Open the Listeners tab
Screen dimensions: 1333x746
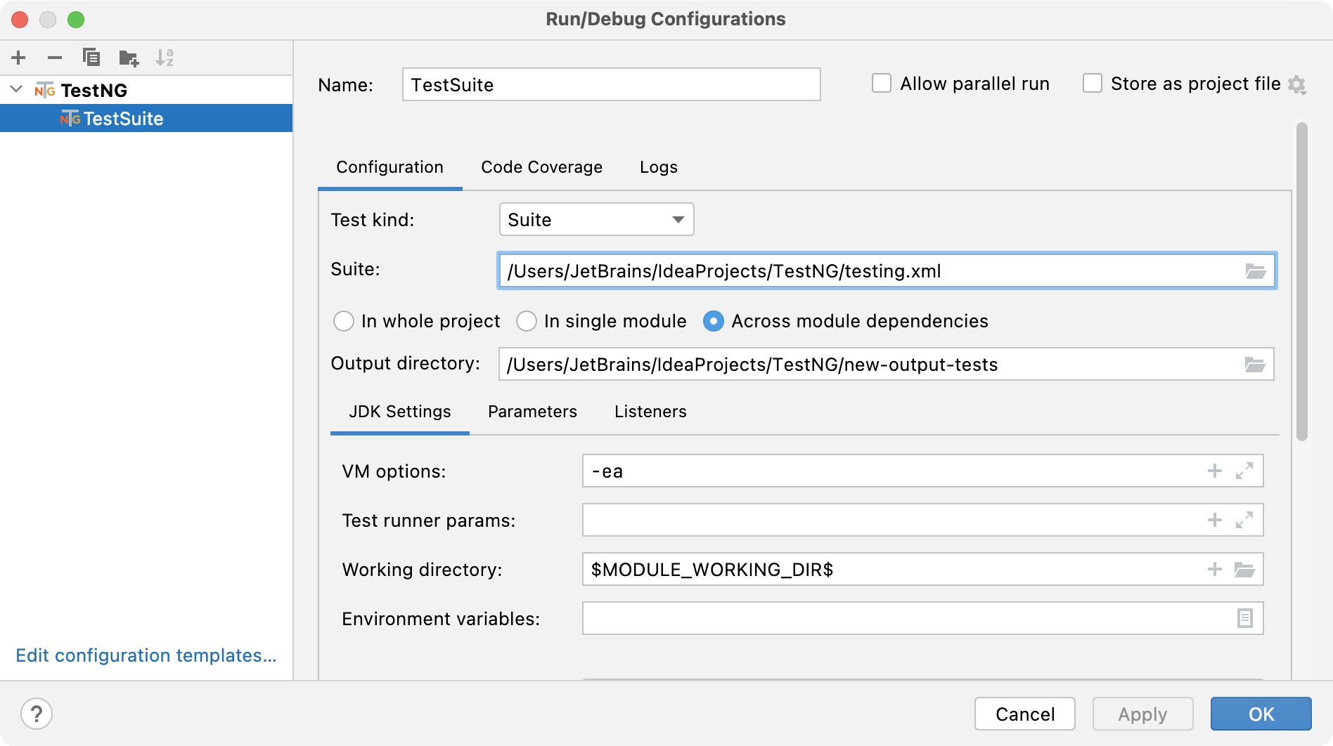650,412
